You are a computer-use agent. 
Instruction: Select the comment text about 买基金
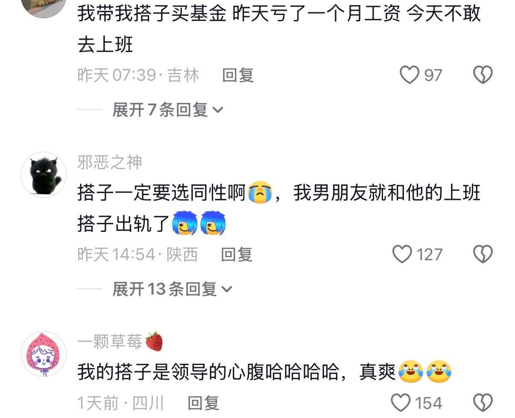[279, 28]
